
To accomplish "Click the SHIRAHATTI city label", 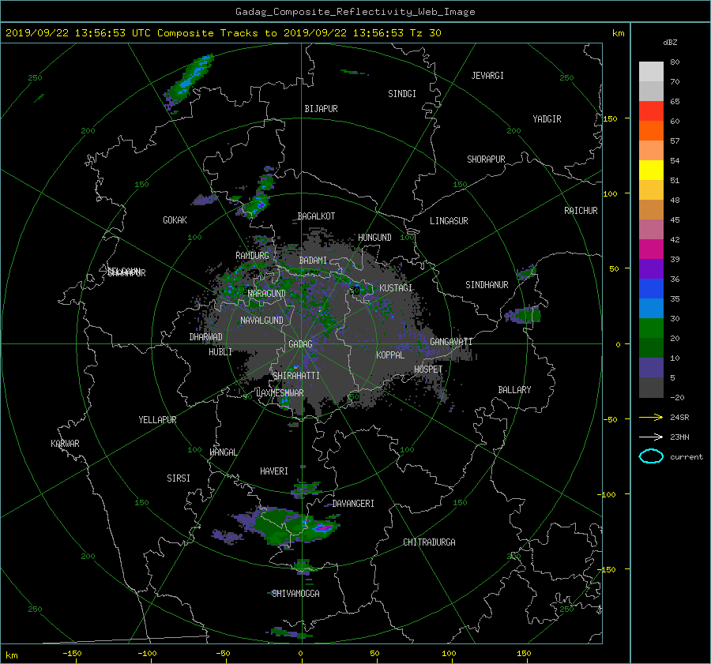I will [296, 376].
